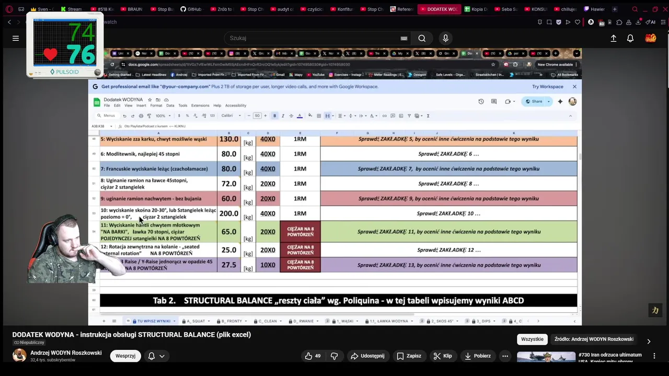Open options for #730 Iran video
The height and width of the screenshot is (376, 669).
[x=654, y=356]
